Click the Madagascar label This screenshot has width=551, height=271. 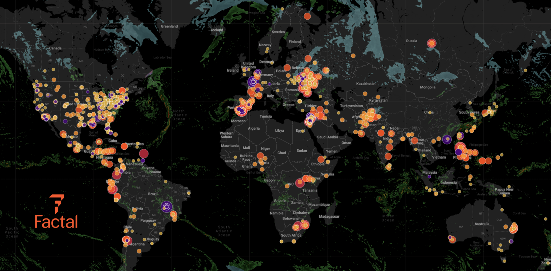(329, 217)
